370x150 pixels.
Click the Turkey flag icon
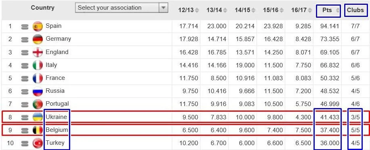tap(38, 143)
